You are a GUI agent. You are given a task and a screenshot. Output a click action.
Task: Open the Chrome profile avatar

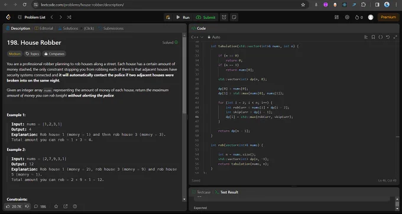coord(387,5)
